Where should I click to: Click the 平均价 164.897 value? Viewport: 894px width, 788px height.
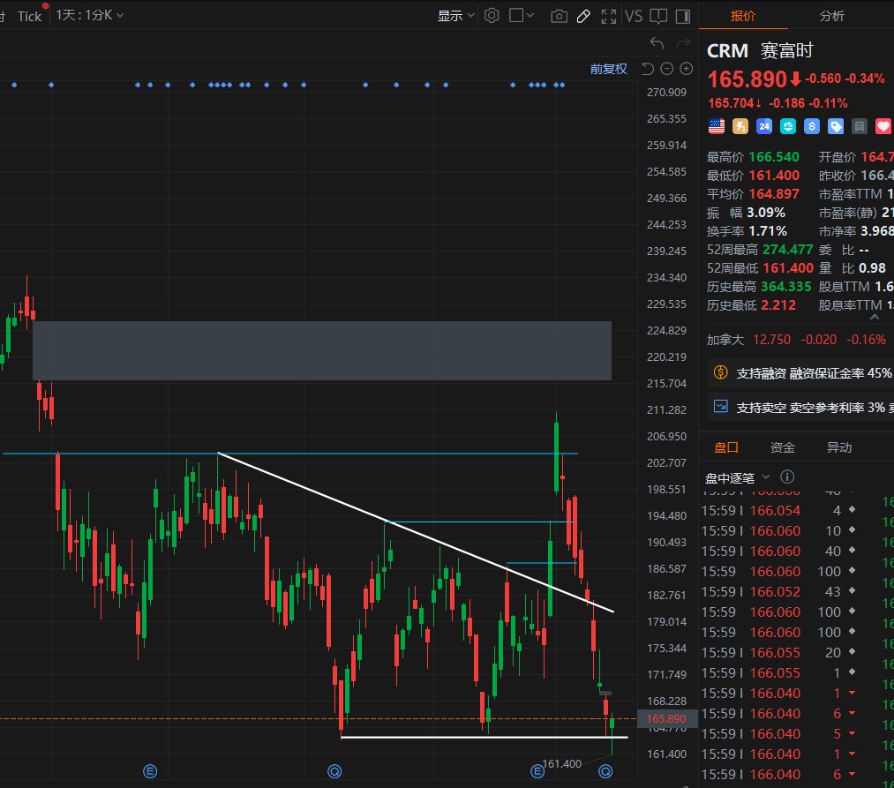(774, 194)
